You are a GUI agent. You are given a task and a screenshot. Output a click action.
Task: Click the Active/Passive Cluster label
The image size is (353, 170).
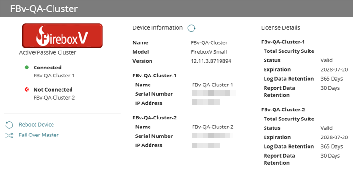pos(48,52)
